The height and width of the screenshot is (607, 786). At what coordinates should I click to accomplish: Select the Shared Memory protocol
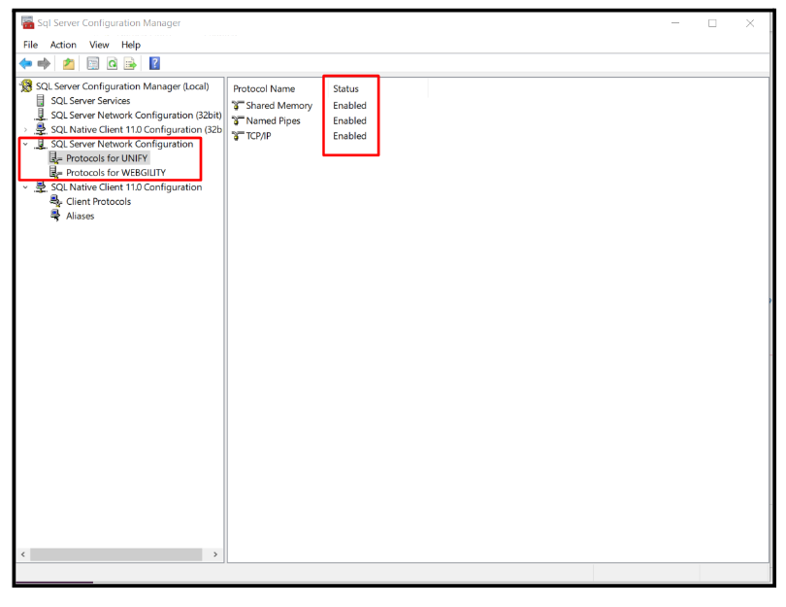pos(278,105)
